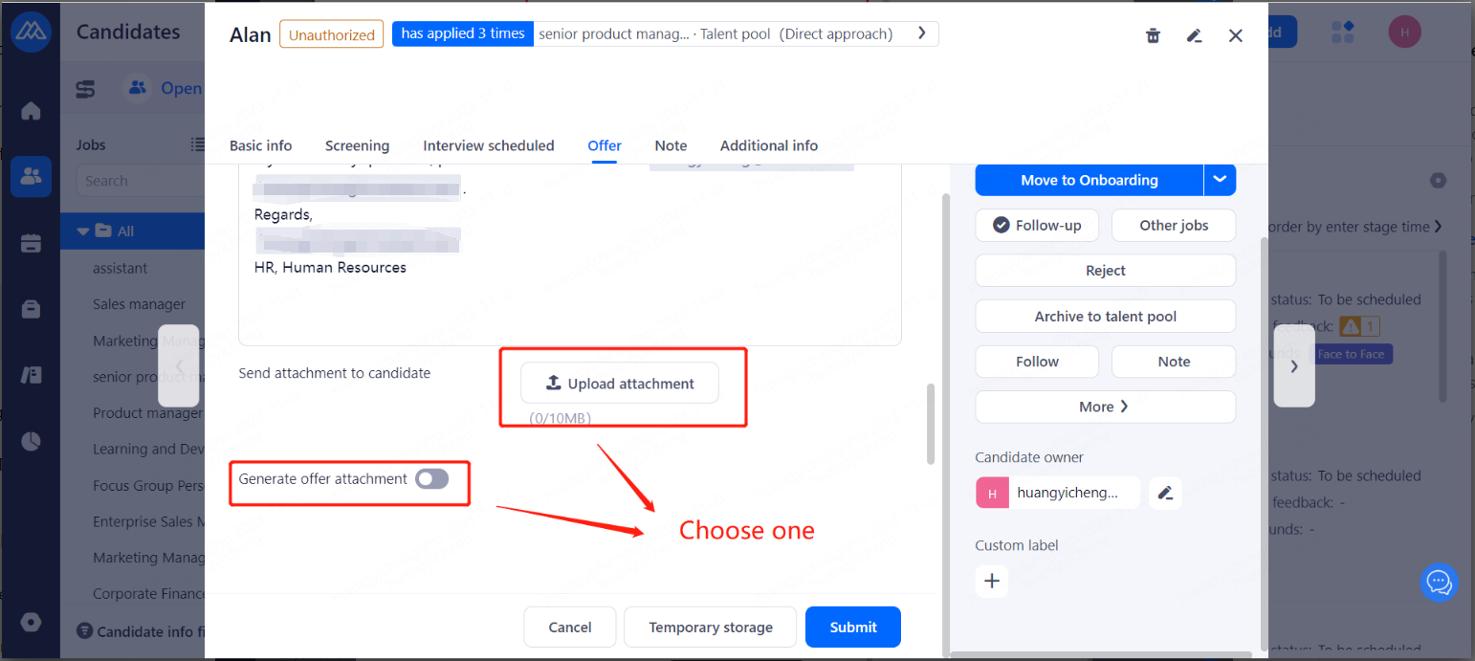
Task: Add a custom label plus icon
Action: tap(992, 581)
